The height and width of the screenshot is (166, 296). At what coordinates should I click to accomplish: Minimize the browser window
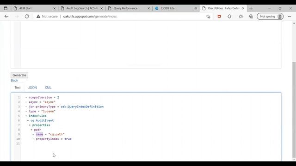point(269,8)
